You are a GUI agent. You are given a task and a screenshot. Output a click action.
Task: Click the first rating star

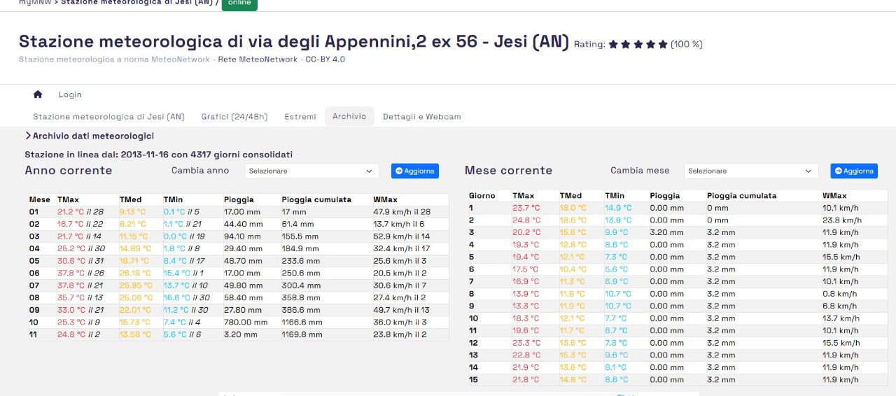613,44
